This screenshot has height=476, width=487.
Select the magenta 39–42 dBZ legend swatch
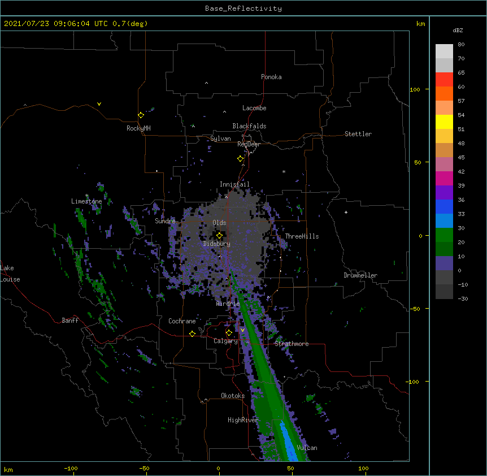point(444,178)
